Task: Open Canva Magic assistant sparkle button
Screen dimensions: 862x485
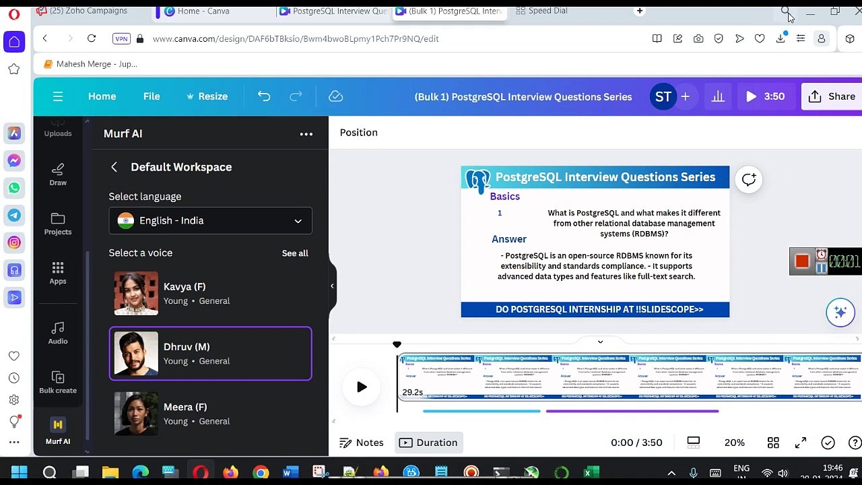Action: pos(840,313)
